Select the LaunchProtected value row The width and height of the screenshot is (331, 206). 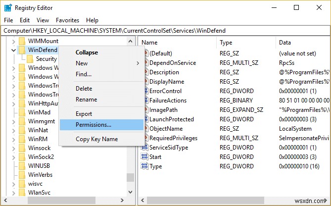(x=235, y=119)
